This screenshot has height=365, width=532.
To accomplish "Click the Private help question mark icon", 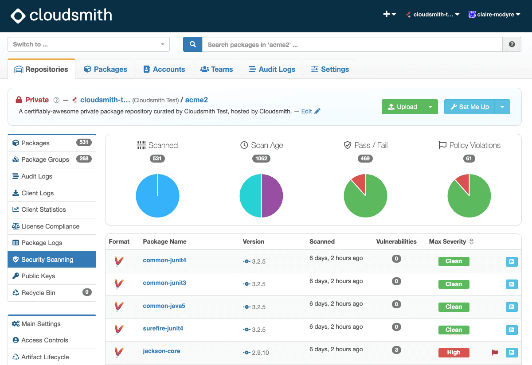I will (x=56, y=100).
